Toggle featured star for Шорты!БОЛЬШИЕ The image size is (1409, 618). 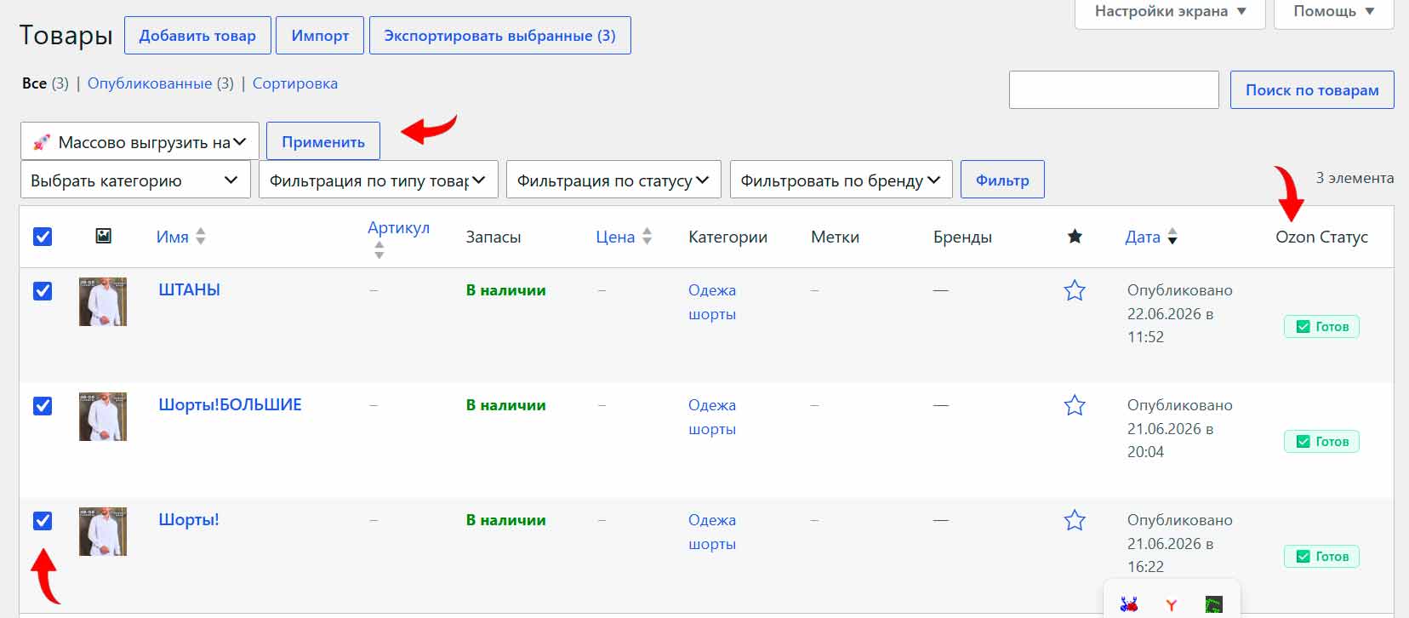click(x=1075, y=405)
